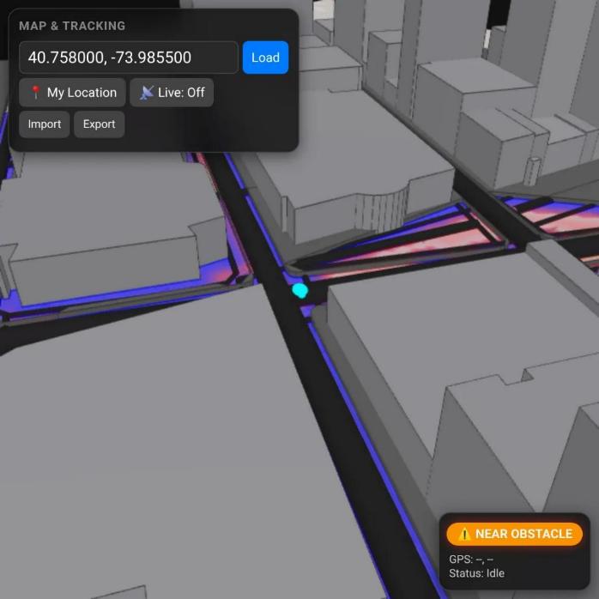Click the warning triangle icon in obstacle badge

click(464, 534)
